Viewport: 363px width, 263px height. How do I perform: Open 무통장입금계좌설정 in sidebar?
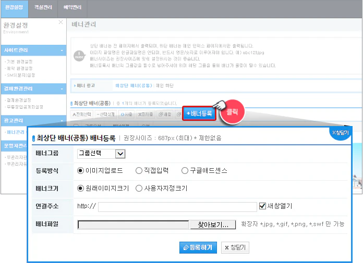pyautogui.click(x=25, y=107)
